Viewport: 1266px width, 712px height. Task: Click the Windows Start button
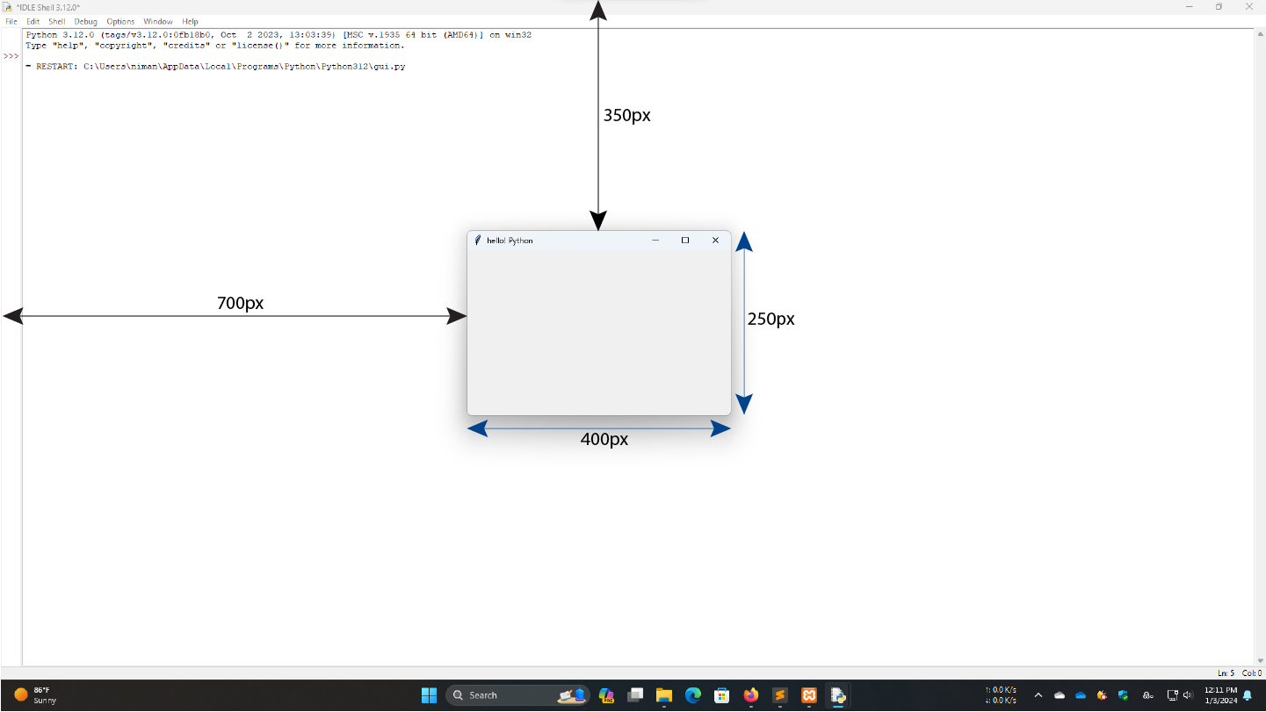(x=429, y=695)
